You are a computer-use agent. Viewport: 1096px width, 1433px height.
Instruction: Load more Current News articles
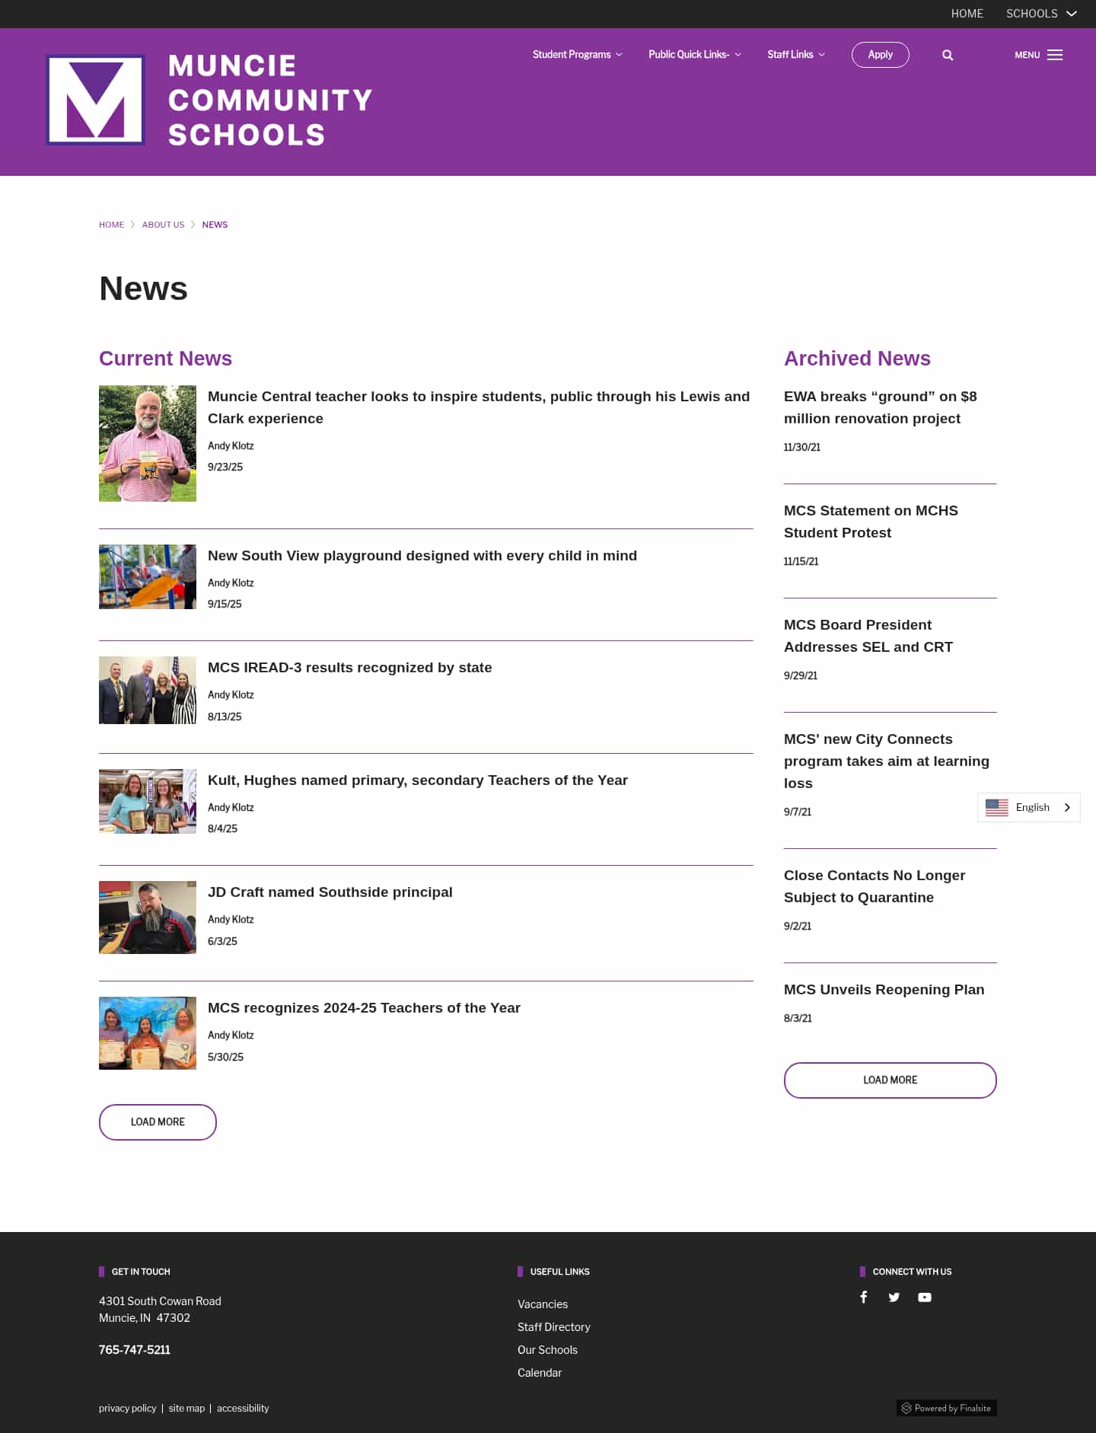(x=158, y=1122)
